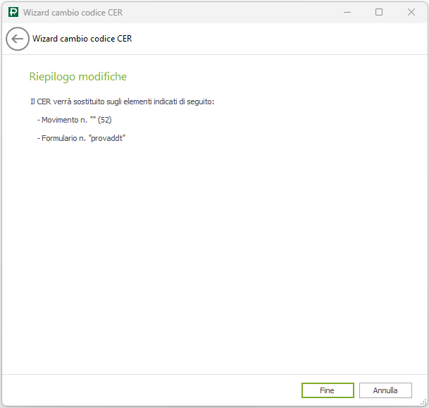The image size is (429, 408).
Task: Click the word Formulario in the summary list
Action: [x=61, y=138]
